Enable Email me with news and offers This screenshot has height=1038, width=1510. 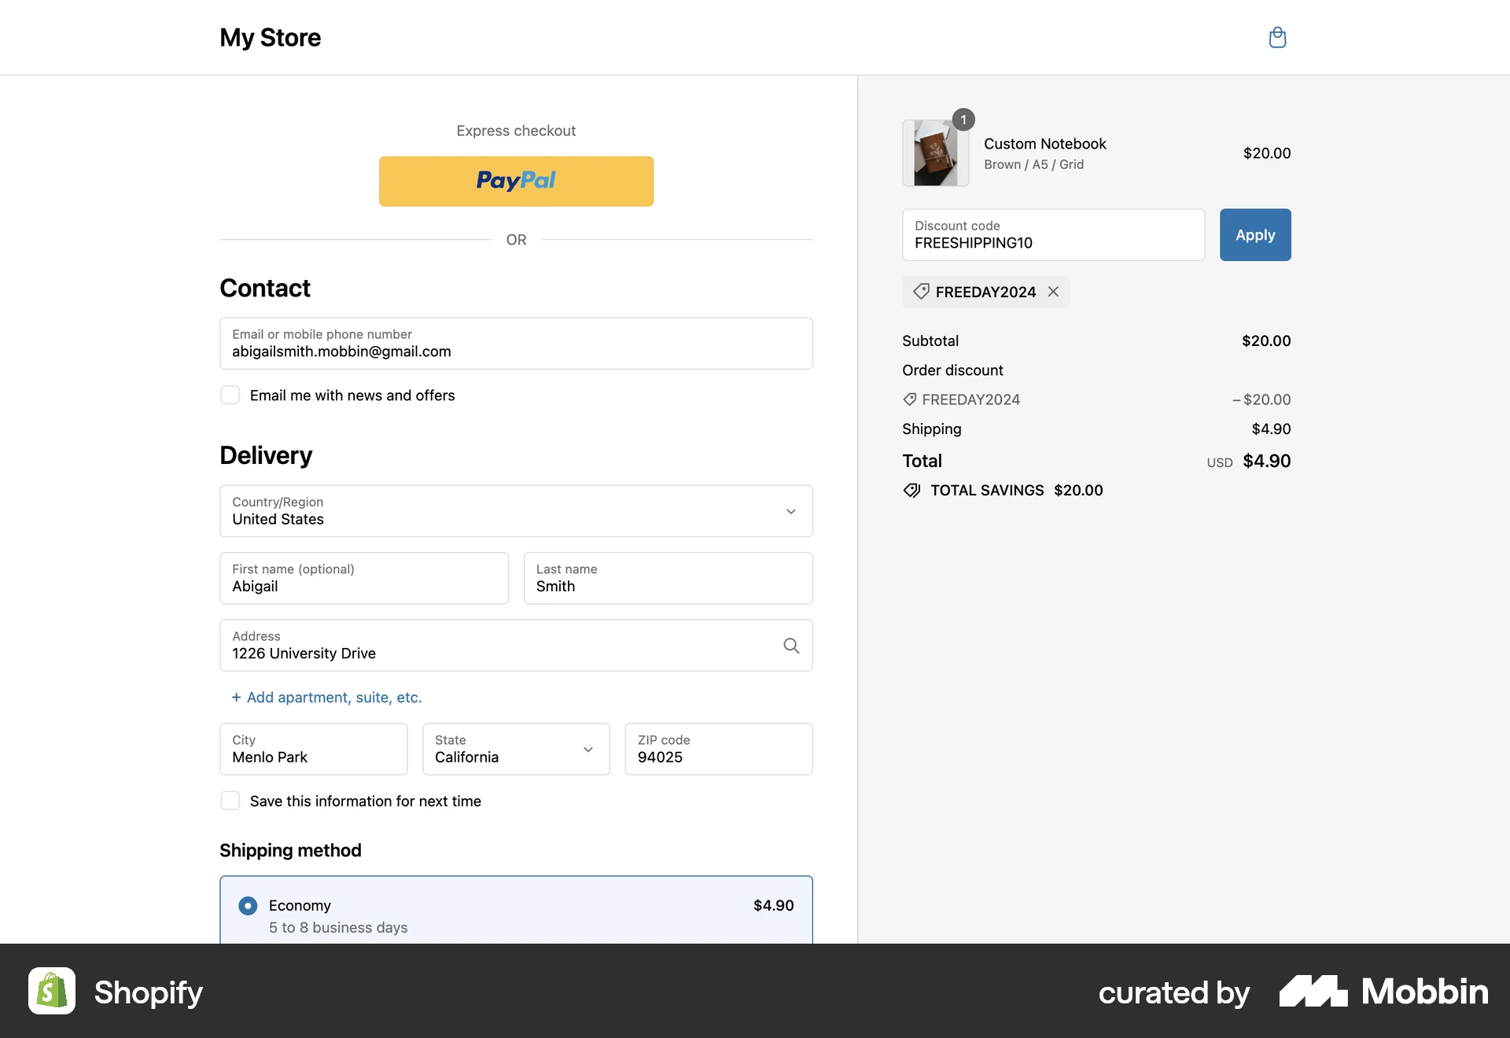point(230,395)
